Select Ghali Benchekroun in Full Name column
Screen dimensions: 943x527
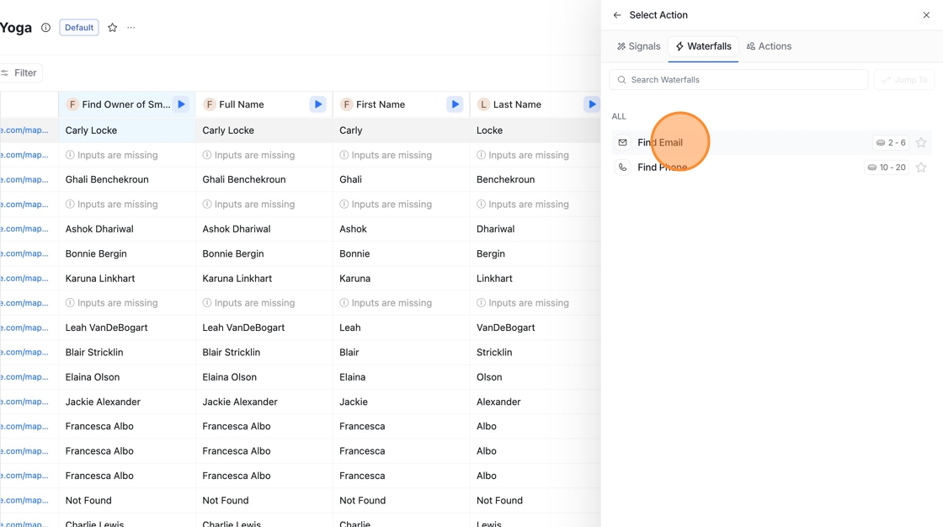[264, 180]
